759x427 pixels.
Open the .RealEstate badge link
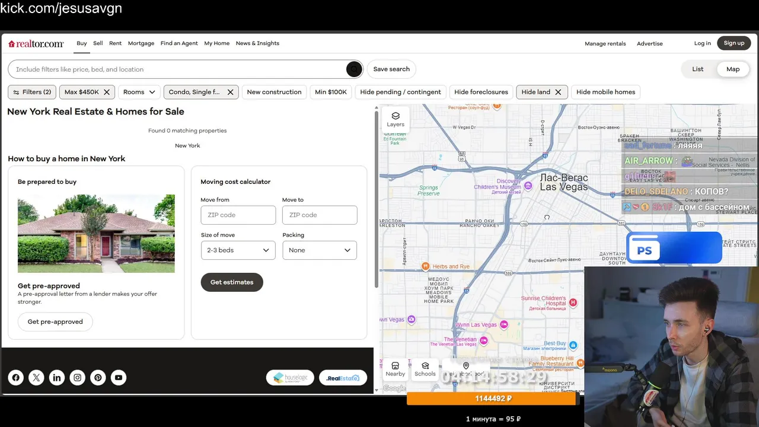pyautogui.click(x=343, y=378)
